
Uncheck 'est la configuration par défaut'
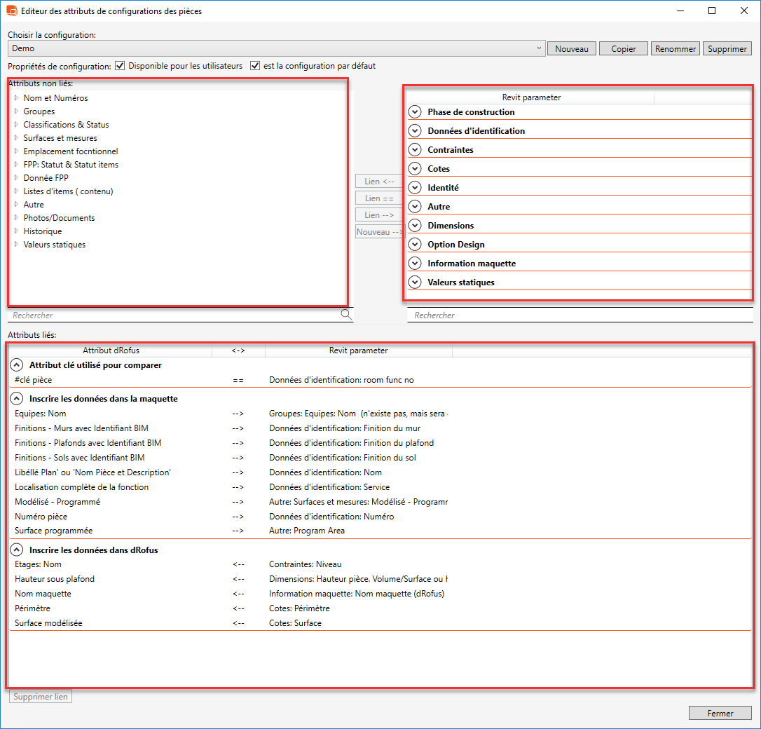click(255, 66)
